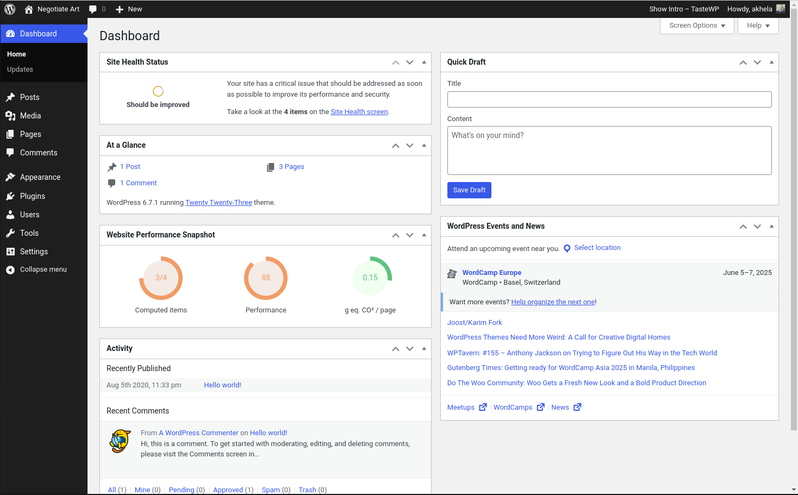Open the Help dropdown tab
The width and height of the screenshot is (798, 495).
click(x=758, y=26)
